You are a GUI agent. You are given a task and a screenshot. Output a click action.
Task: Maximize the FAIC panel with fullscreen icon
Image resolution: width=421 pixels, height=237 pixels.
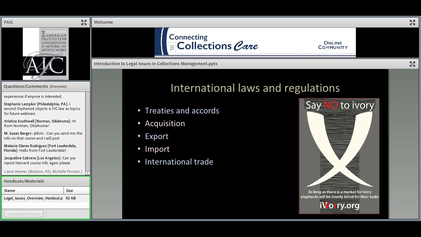point(84,22)
